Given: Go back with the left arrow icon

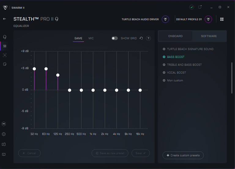Looking at the screenshot, I should pyautogui.click(x=5, y=19).
